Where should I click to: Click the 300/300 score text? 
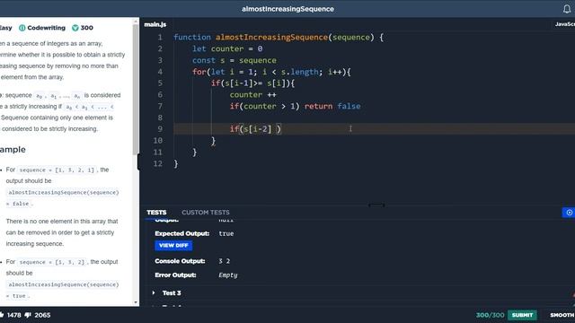pyautogui.click(x=490, y=315)
